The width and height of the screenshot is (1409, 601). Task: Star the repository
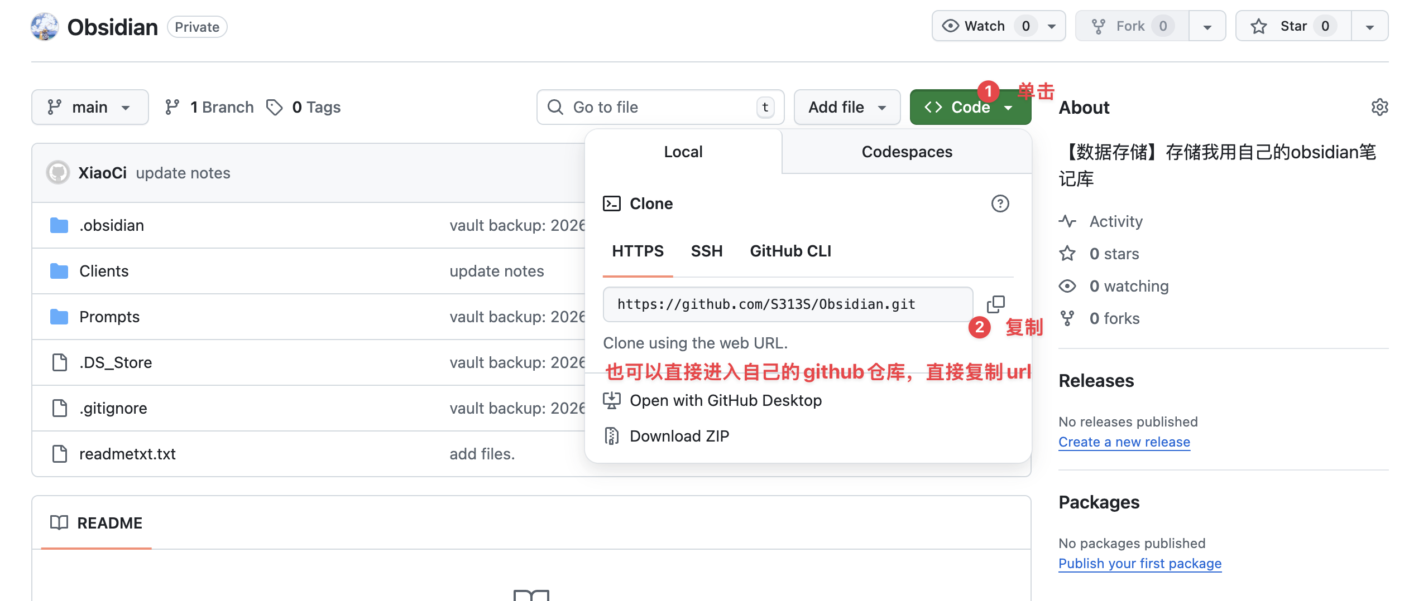1293,26
